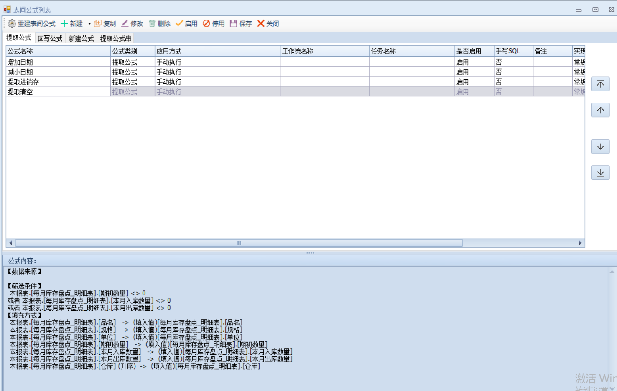The image size is (617, 391).
Task: Click the 删除 trash icon
Action: [x=152, y=24]
